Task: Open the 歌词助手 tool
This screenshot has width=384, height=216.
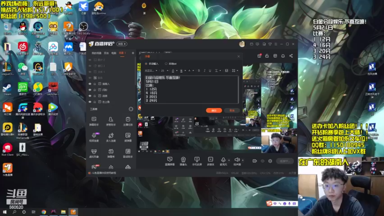Action: coord(128,153)
